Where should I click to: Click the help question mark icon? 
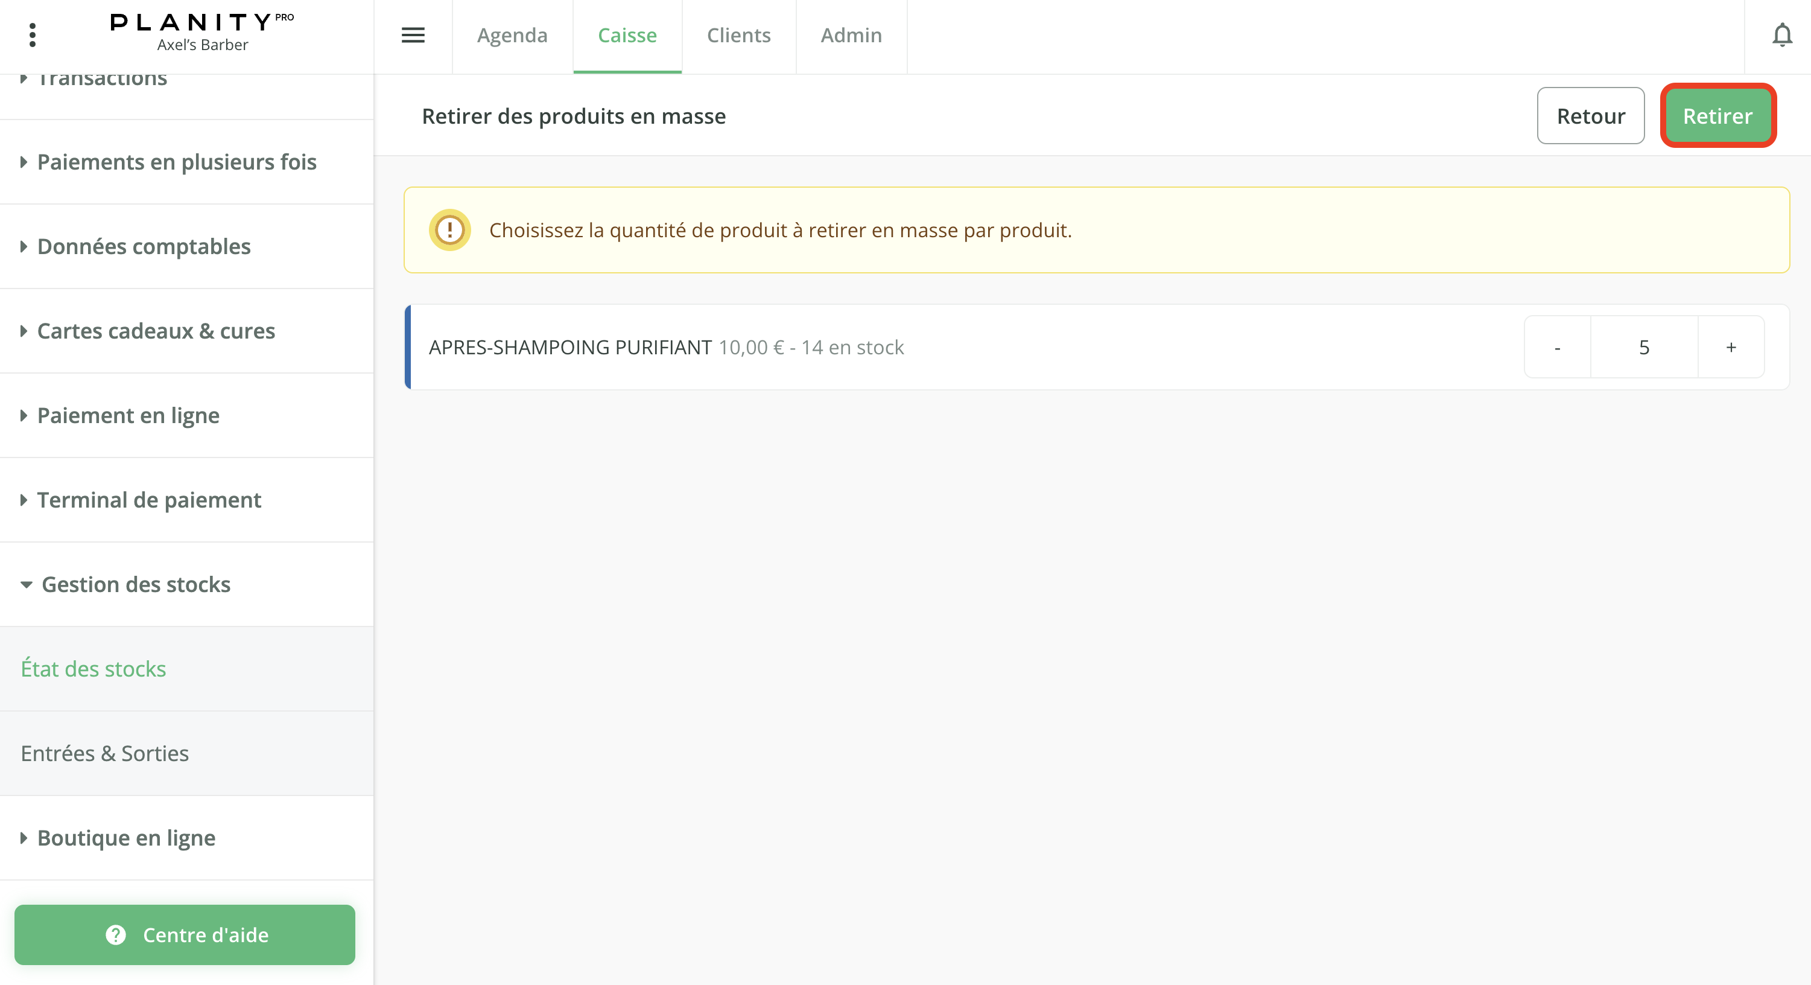(116, 934)
